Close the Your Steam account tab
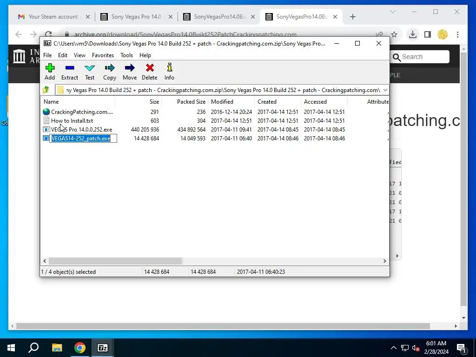Image resolution: width=476 pixels, height=357 pixels. coord(88,17)
